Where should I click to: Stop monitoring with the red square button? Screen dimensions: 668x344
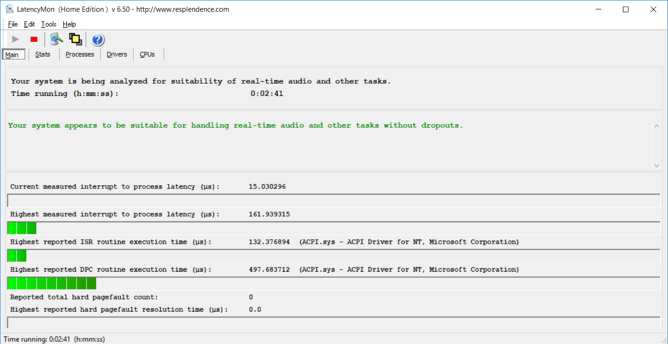34,39
